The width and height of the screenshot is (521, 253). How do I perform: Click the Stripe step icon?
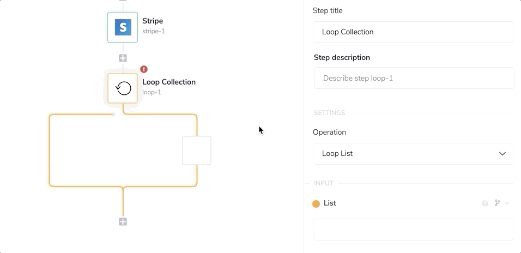click(x=123, y=27)
